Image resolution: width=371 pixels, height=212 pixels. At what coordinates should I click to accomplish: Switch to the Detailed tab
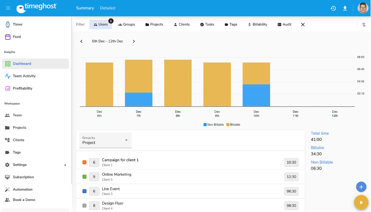(x=107, y=8)
